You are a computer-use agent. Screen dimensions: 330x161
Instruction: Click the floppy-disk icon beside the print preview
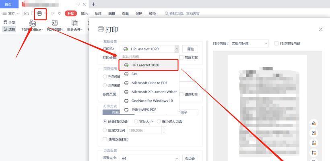click(x=314, y=143)
